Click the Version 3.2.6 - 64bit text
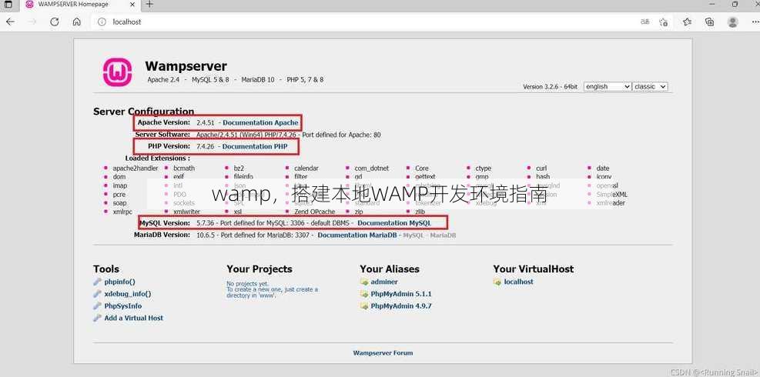 tap(550, 86)
